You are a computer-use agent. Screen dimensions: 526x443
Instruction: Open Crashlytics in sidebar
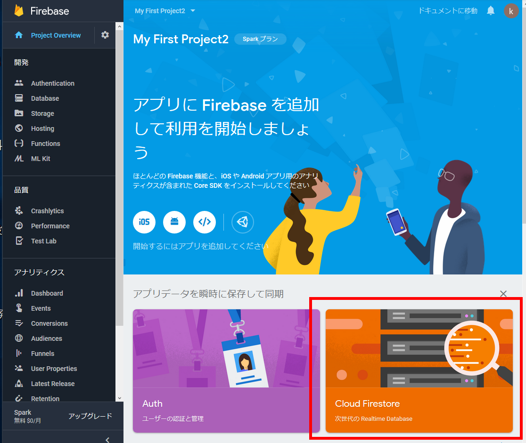tap(47, 211)
